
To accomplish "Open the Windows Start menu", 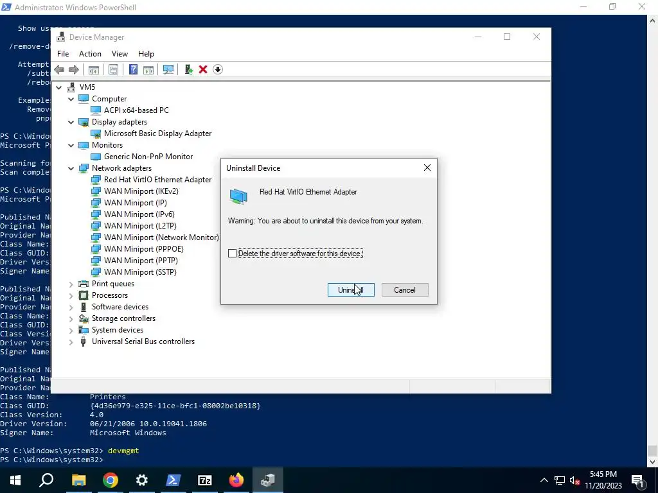I will pyautogui.click(x=15, y=480).
